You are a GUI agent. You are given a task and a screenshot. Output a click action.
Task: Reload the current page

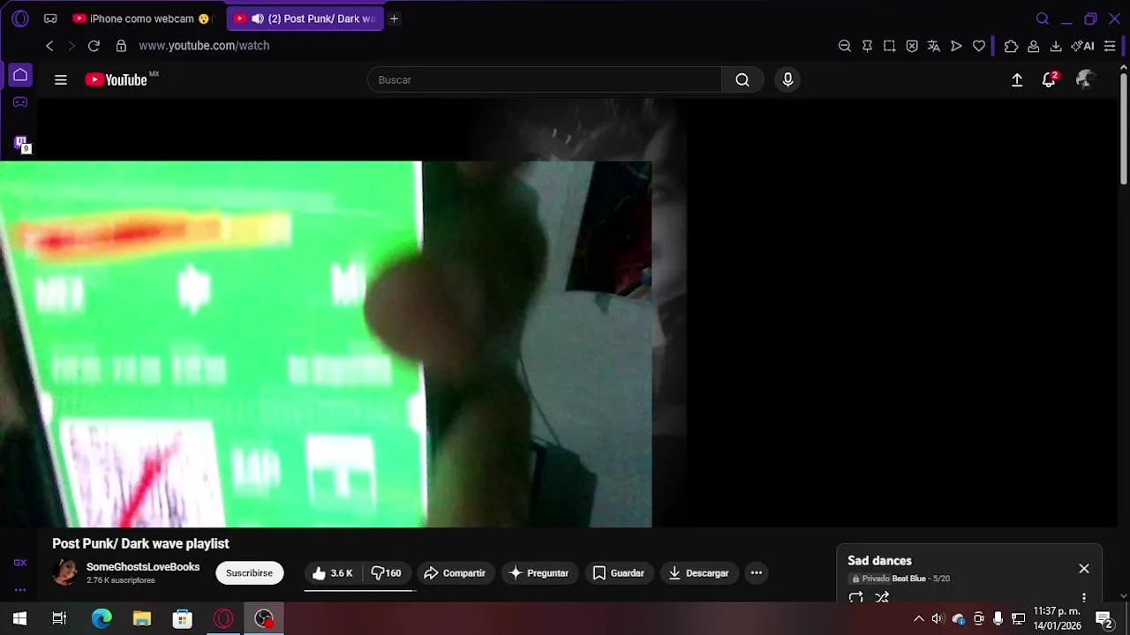(94, 46)
